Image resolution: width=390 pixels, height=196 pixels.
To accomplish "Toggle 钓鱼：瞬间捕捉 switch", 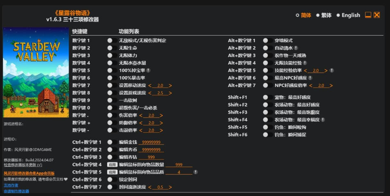I will click(x=268, y=135).
